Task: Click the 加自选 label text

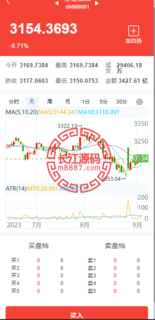Action: coord(133,41)
